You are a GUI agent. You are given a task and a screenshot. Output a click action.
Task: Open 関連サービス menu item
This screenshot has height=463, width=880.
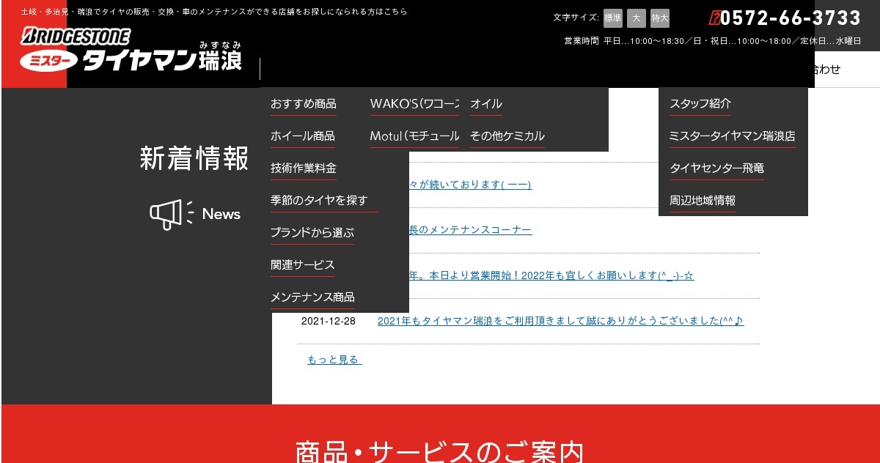[x=303, y=265]
